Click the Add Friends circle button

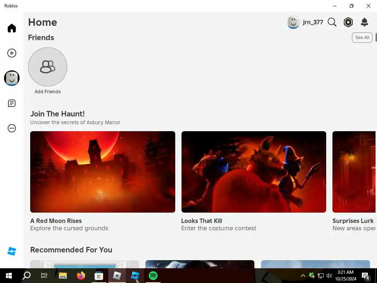tap(47, 67)
